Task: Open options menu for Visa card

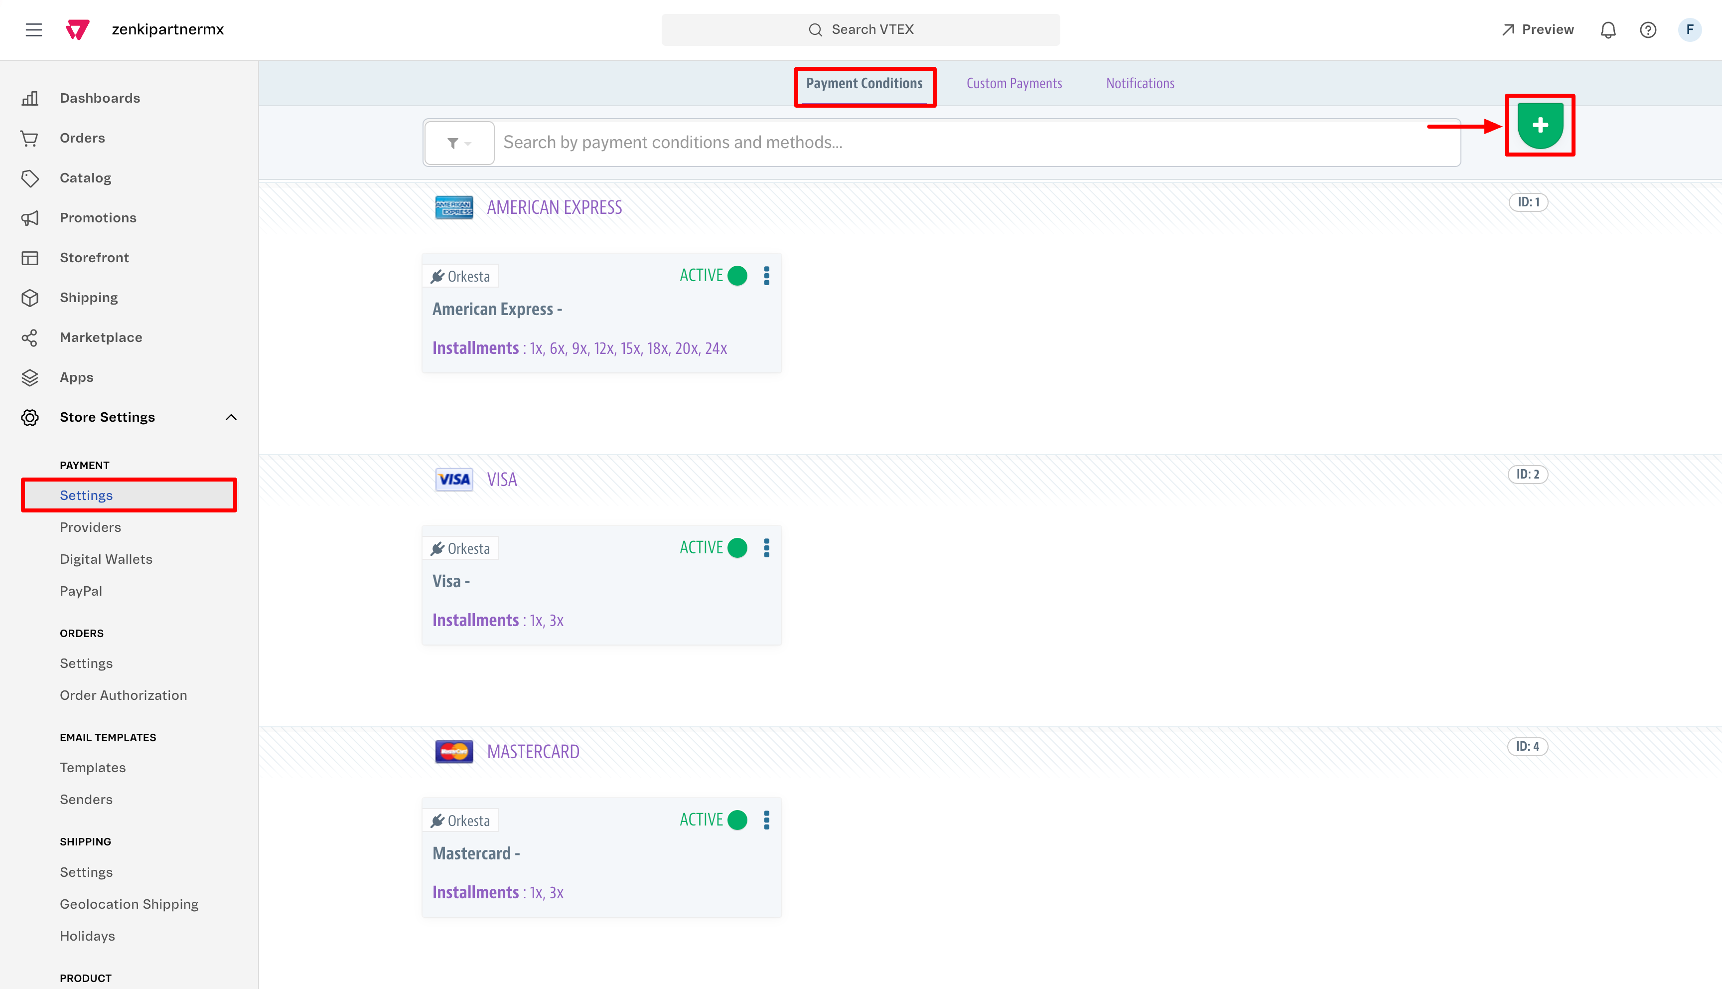Action: [x=767, y=548]
